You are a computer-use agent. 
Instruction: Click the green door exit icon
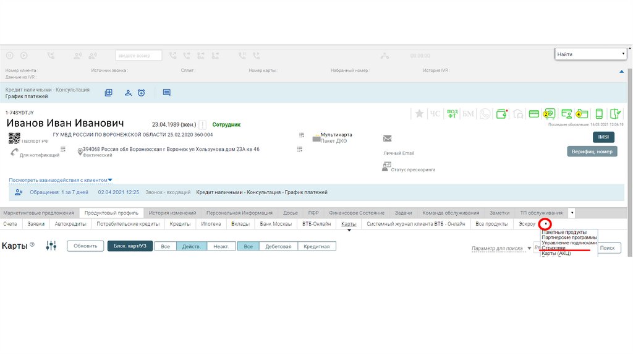pos(615,114)
